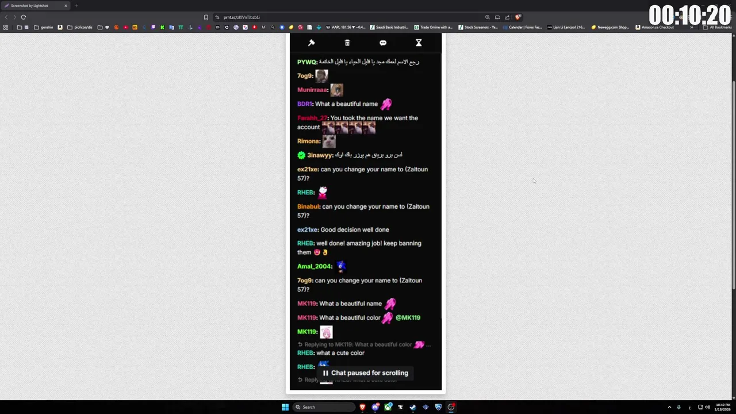
Task: Click the Chat paused for scrolling button
Action: [x=365, y=373]
